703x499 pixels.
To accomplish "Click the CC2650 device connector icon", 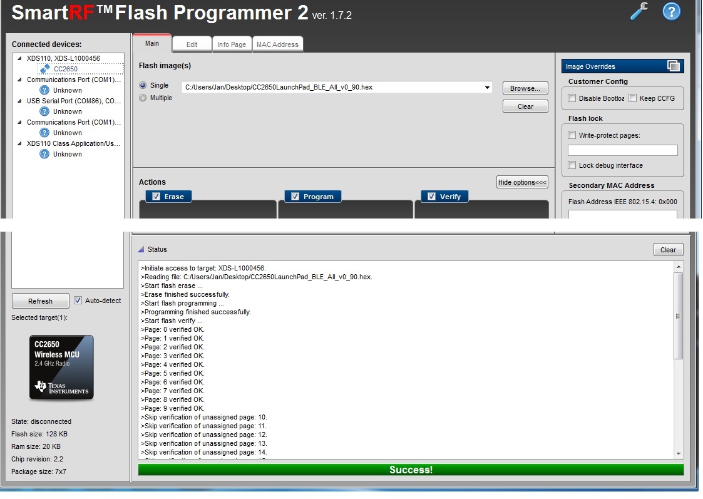I will pyautogui.click(x=44, y=69).
